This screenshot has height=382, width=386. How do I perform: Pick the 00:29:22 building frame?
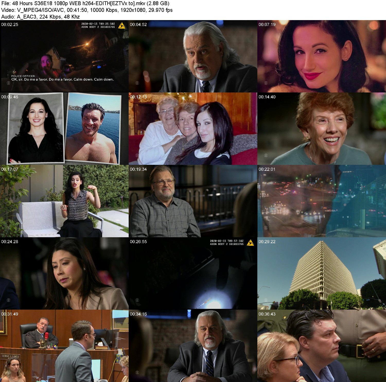[x=322, y=273]
